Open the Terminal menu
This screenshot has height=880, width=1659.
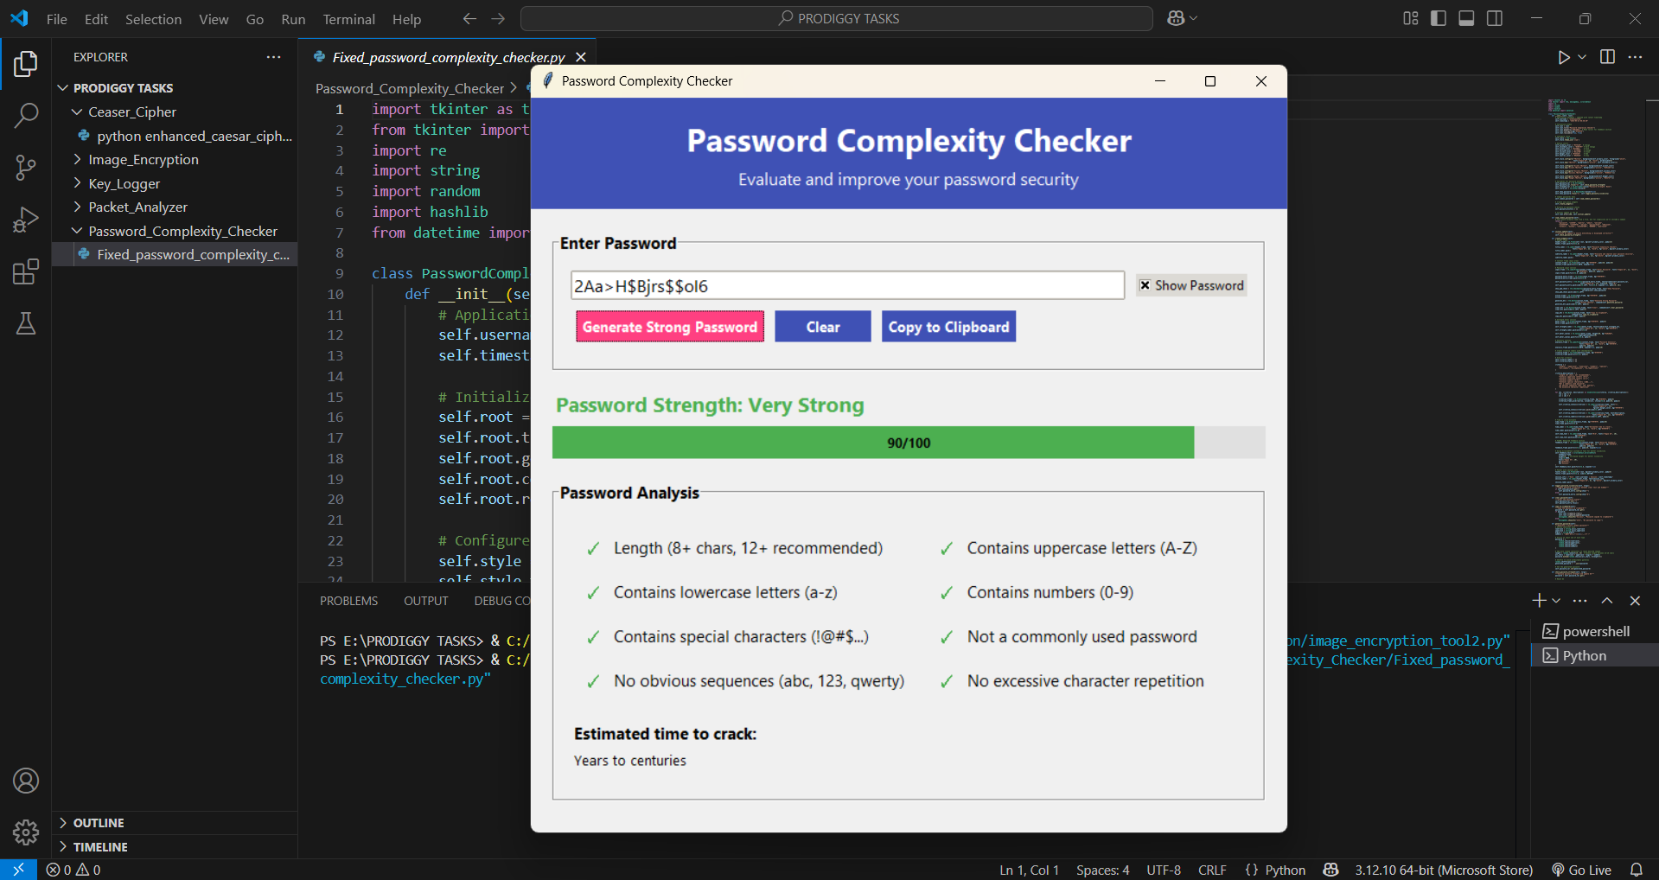[348, 19]
